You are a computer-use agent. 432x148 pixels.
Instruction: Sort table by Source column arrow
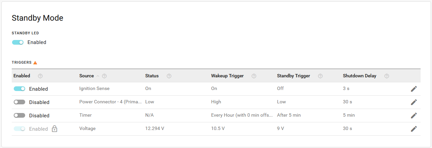point(98,76)
